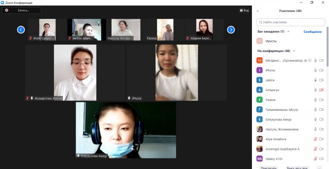Viewport: 329px width, 169px height.
Task: Open the more options menu beside mute all
Action: tap(319, 167)
